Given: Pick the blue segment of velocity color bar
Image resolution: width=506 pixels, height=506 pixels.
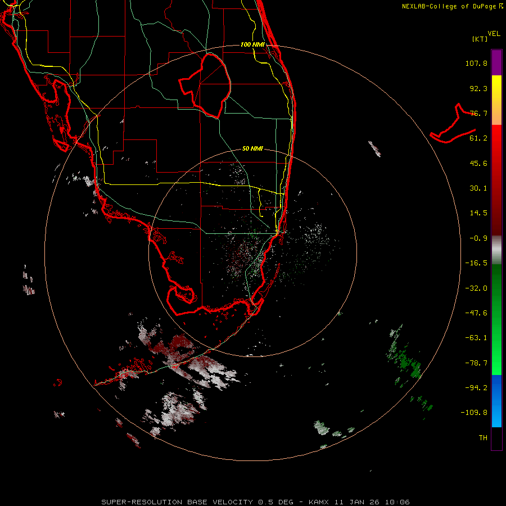Looking at the screenshot, I should pyautogui.click(x=496, y=401).
